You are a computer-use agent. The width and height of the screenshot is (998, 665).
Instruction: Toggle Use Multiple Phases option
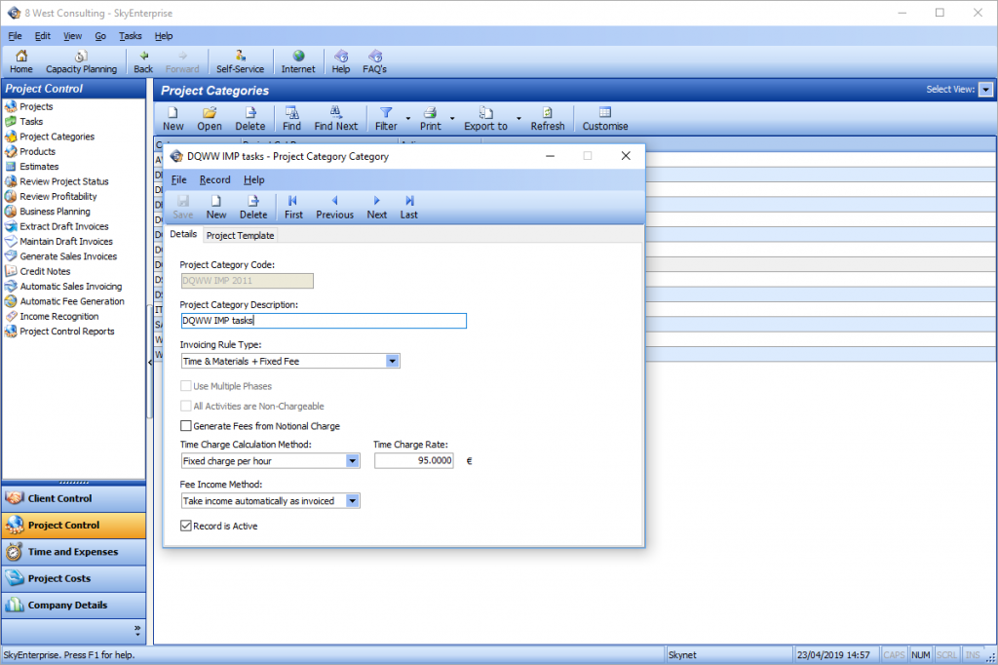point(185,385)
